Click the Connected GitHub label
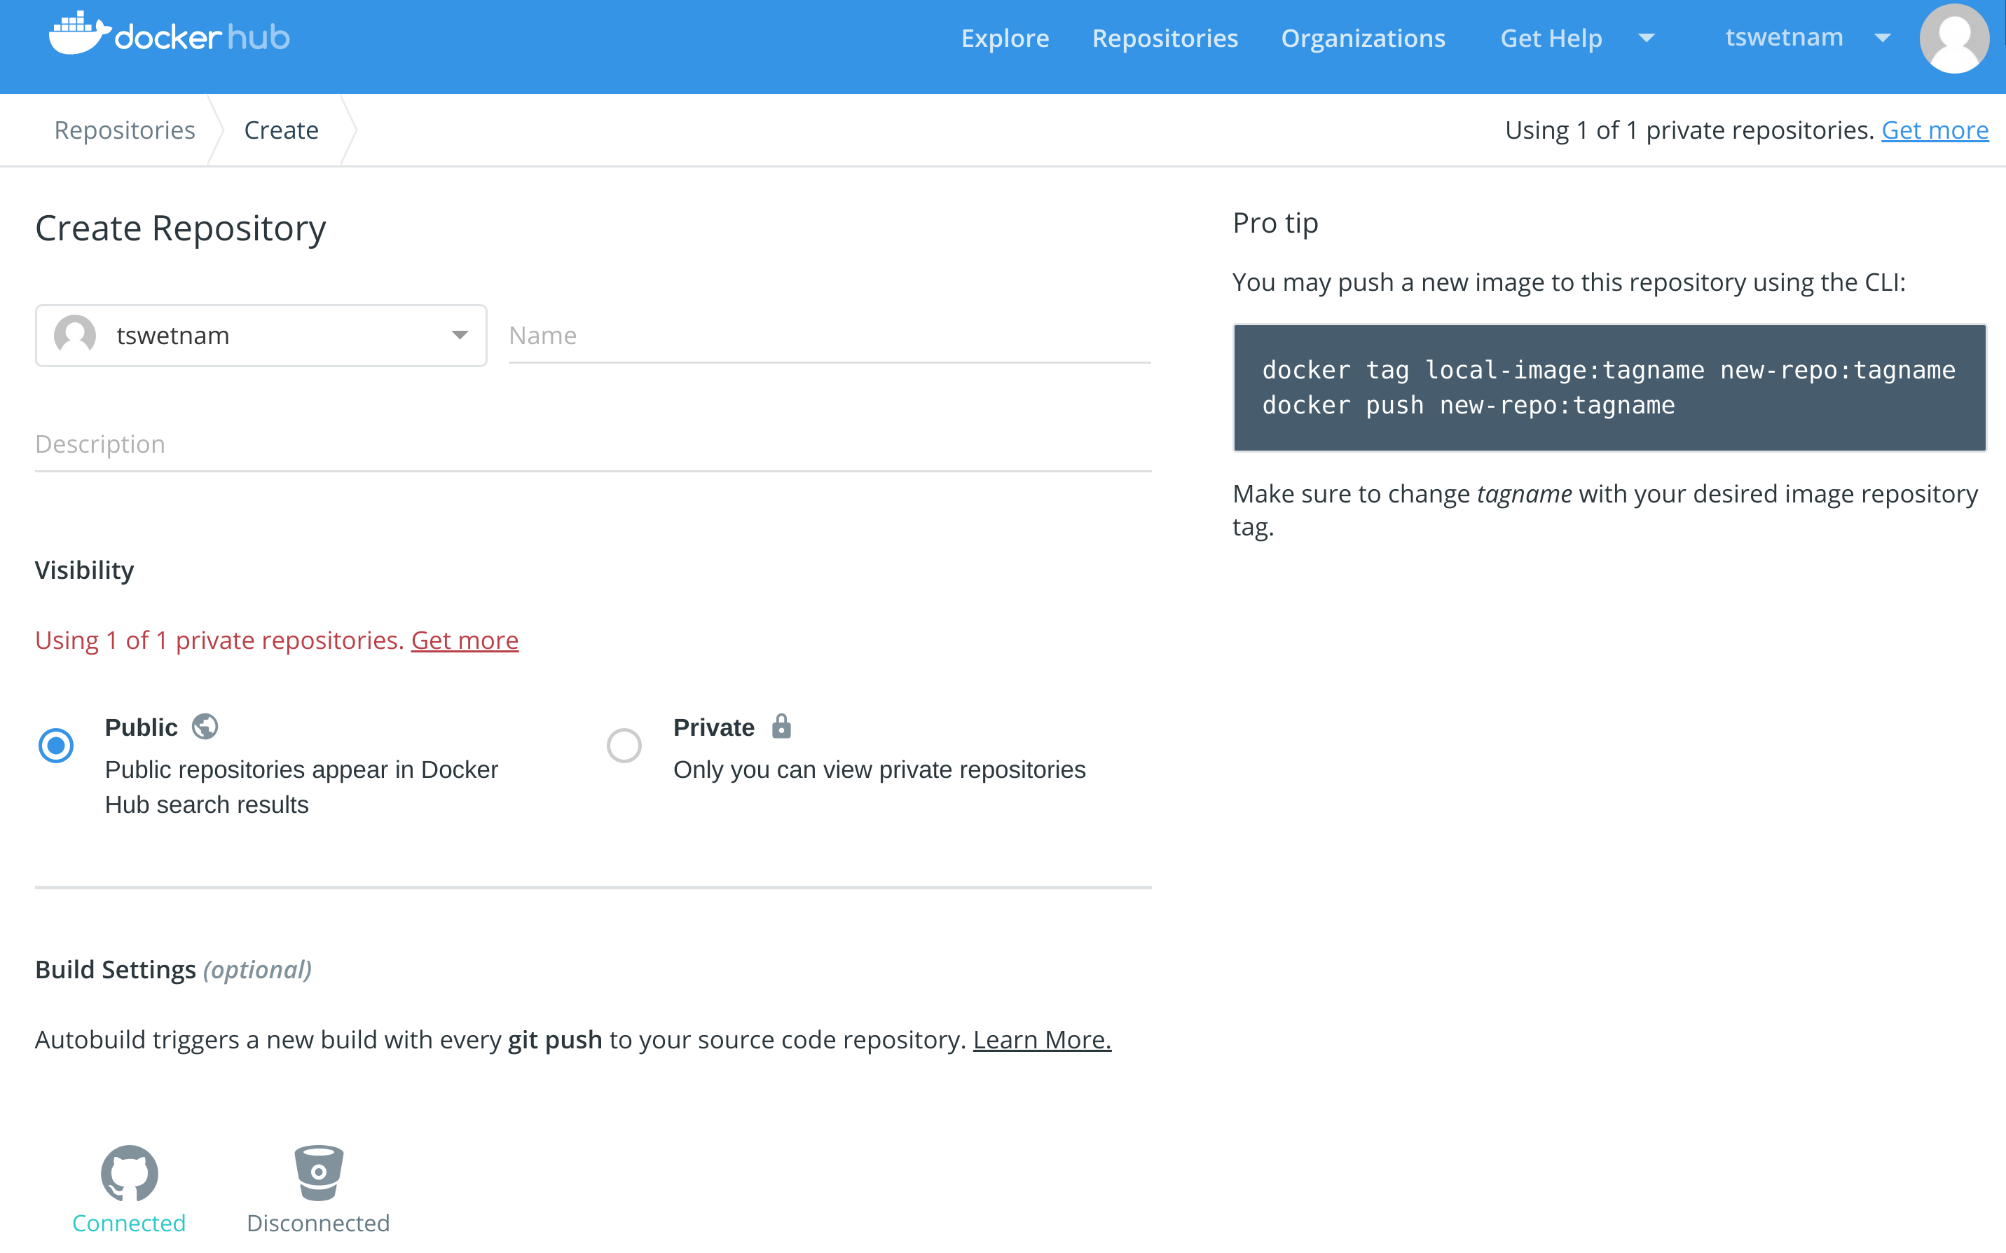 [x=129, y=1222]
